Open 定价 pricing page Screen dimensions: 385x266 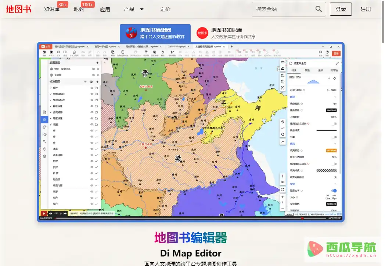[x=165, y=9]
